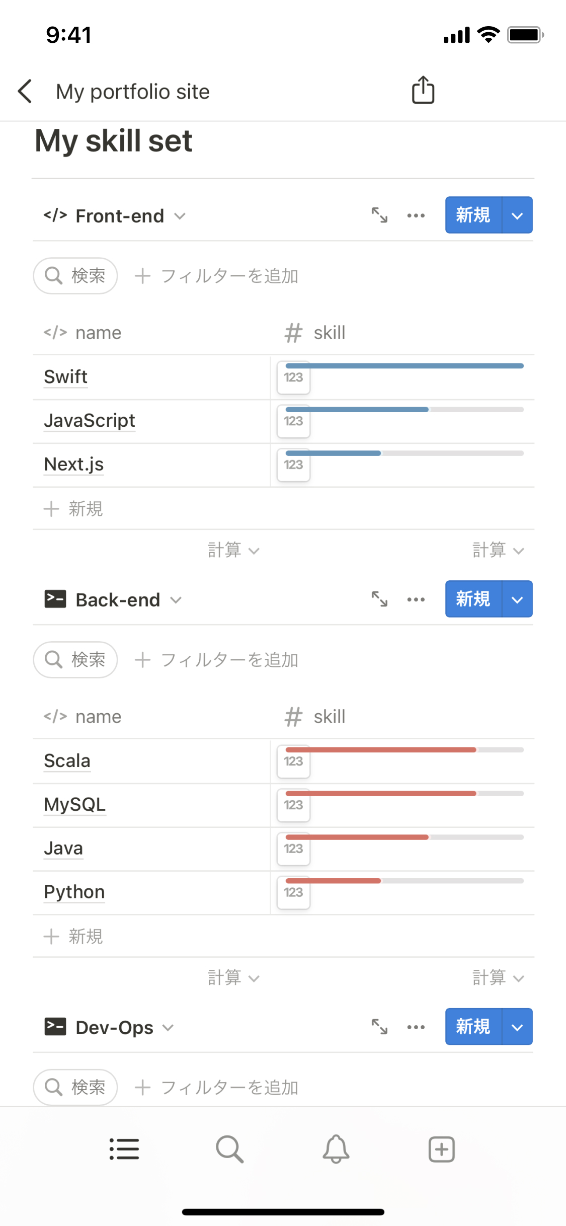
Task: Add new row under Next.js
Action: point(74,509)
